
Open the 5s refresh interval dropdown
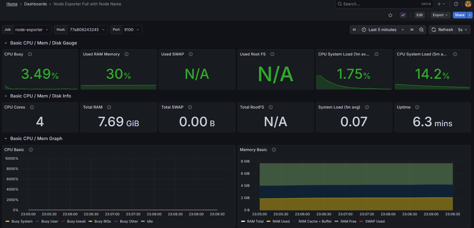click(462, 30)
